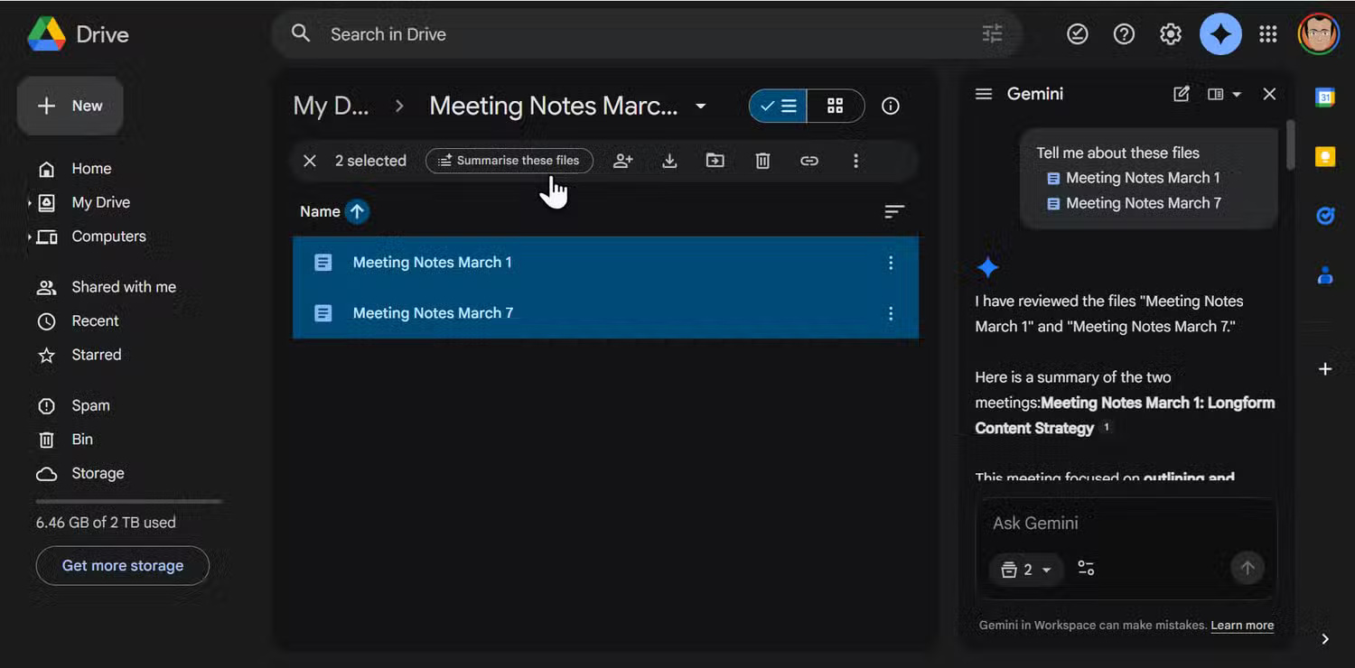Share the selected files with someone
Image resolution: width=1355 pixels, height=668 pixels.
pyautogui.click(x=622, y=160)
